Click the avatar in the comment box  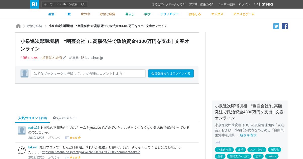(x=24, y=73)
